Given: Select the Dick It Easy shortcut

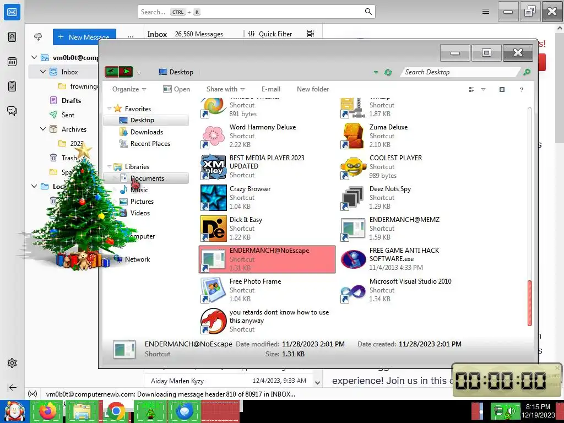Looking at the screenshot, I should pyautogui.click(x=267, y=229).
